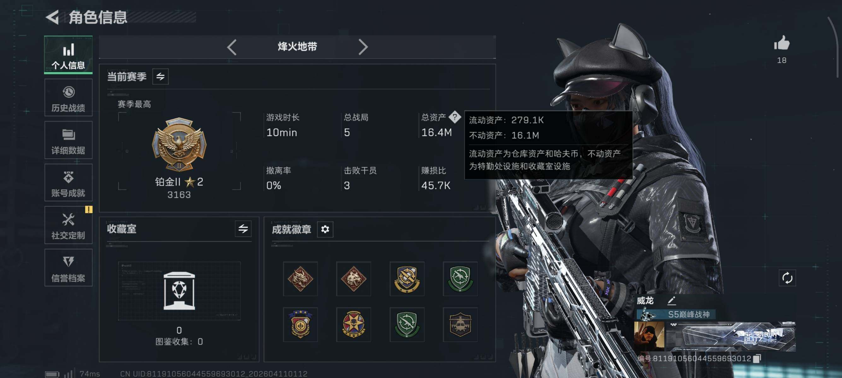Open 社交定制 customization section
The width and height of the screenshot is (842, 378).
(68, 225)
